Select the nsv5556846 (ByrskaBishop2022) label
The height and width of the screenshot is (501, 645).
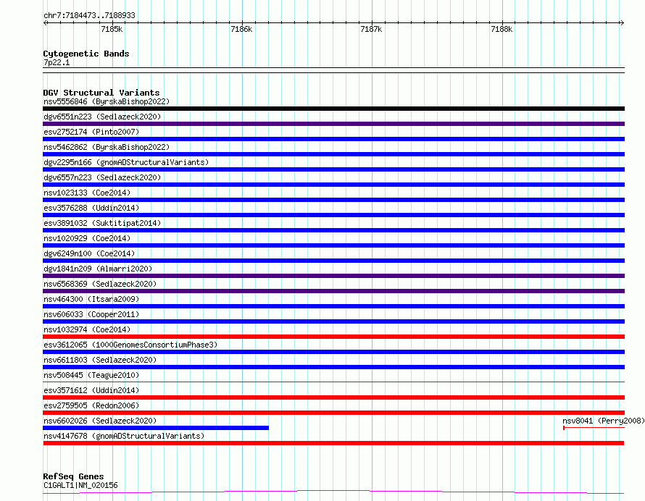[x=107, y=101]
